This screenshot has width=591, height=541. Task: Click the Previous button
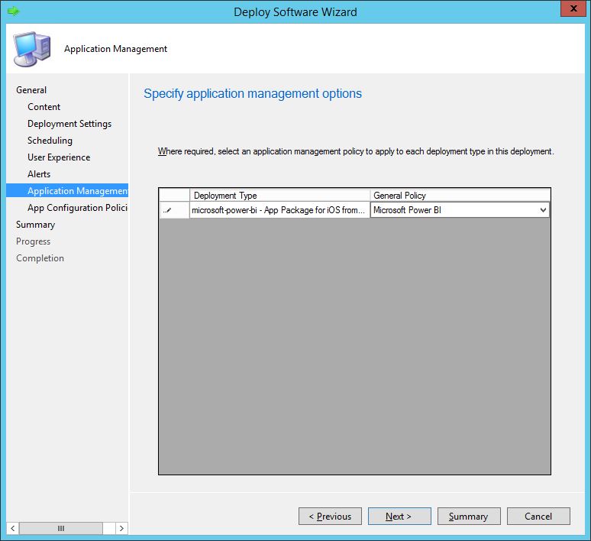[330, 516]
